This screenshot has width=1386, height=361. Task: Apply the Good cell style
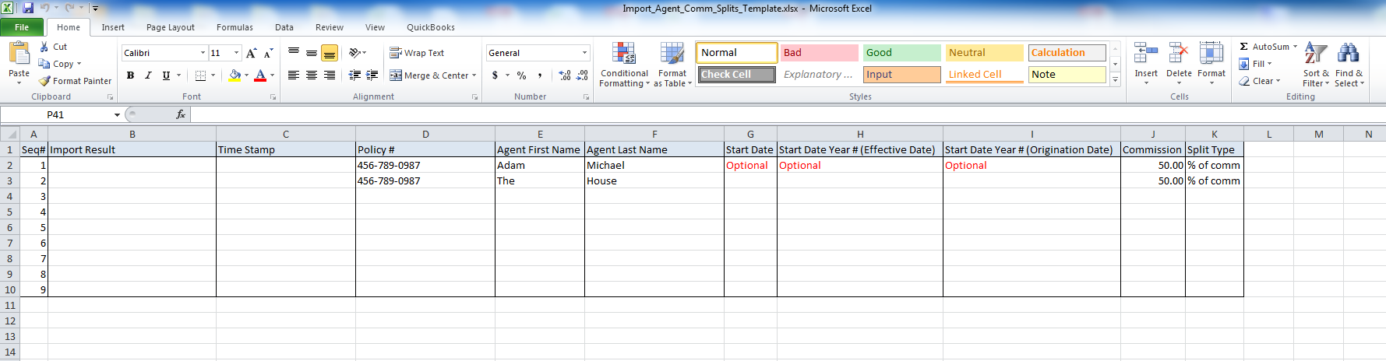tap(901, 53)
